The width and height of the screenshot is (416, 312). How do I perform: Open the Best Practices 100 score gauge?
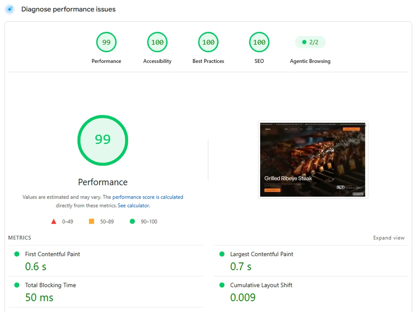208,42
